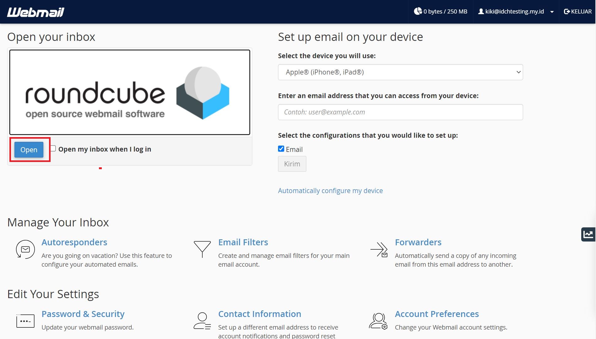The height and width of the screenshot is (339, 596).
Task: Click the Roundcube logo banner
Action: pyautogui.click(x=129, y=92)
